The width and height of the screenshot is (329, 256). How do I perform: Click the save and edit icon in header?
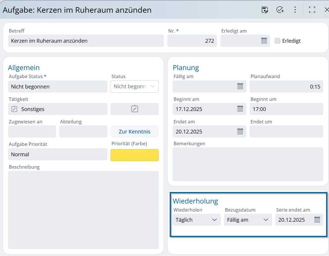point(265,10)
